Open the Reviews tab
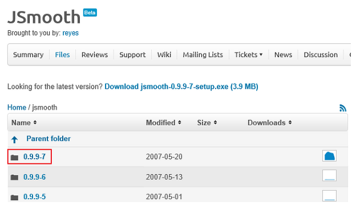360x214 pixels. pos(95,55)
